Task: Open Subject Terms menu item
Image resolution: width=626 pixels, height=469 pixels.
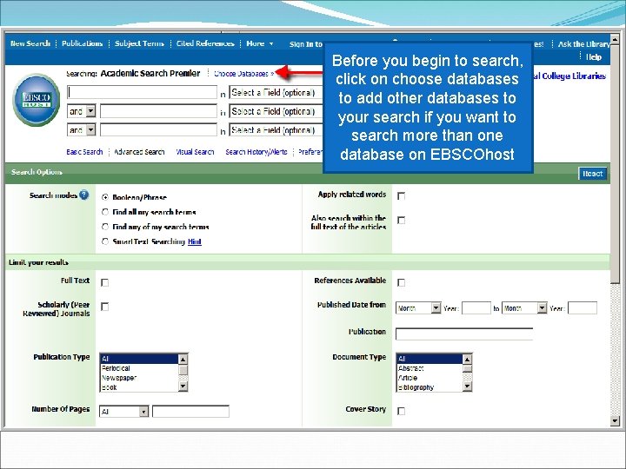Action: (139, 43)
